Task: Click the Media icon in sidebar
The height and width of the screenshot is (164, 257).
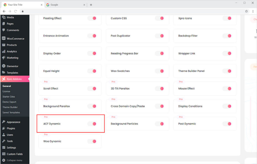Action: click(x=4, y=18)
